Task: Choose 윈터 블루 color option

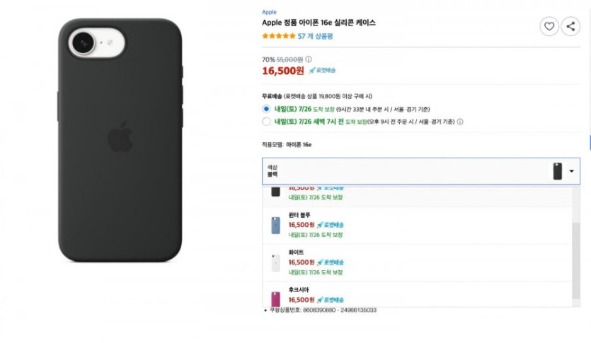Action: point(299,214)
